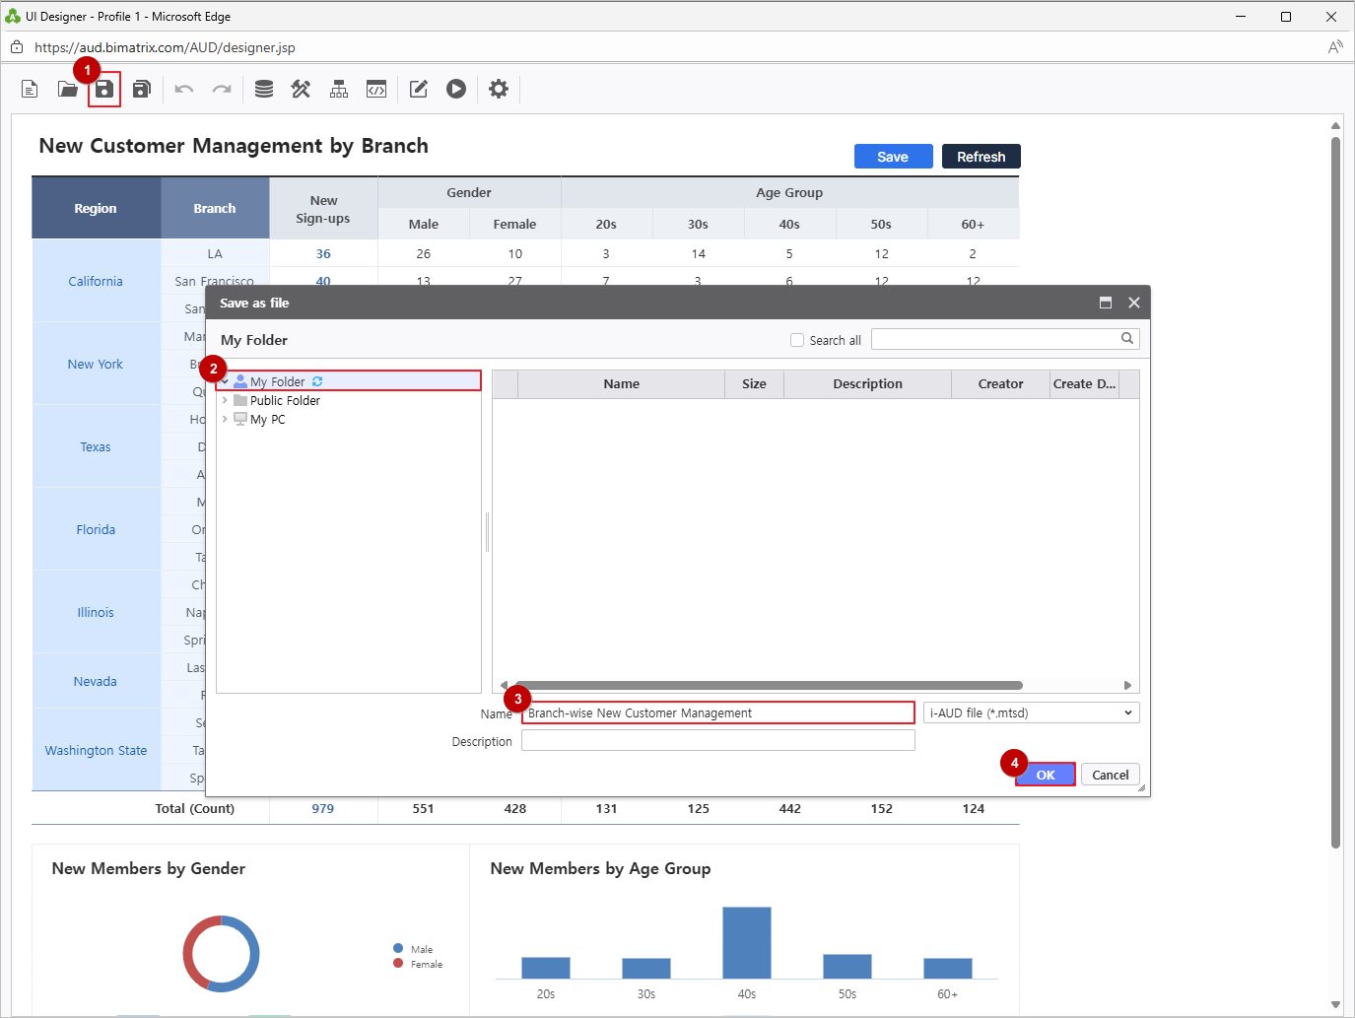
Task: Click OK to save the file
Action: click(x=1045, y=775)
